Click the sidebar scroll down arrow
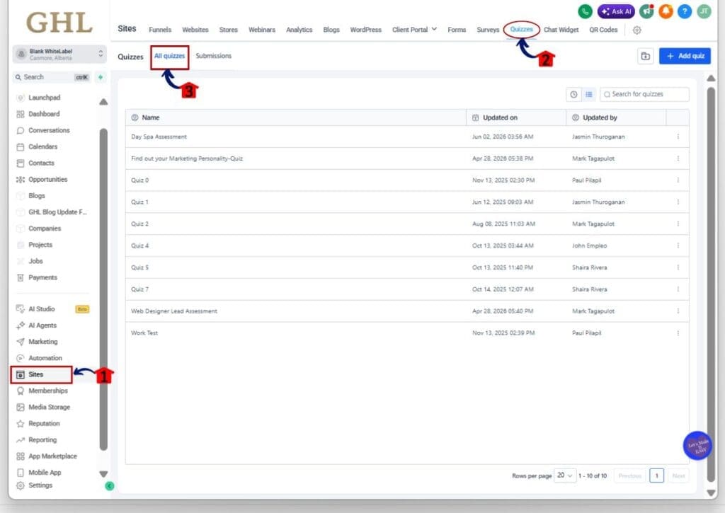 coord(103,473)
